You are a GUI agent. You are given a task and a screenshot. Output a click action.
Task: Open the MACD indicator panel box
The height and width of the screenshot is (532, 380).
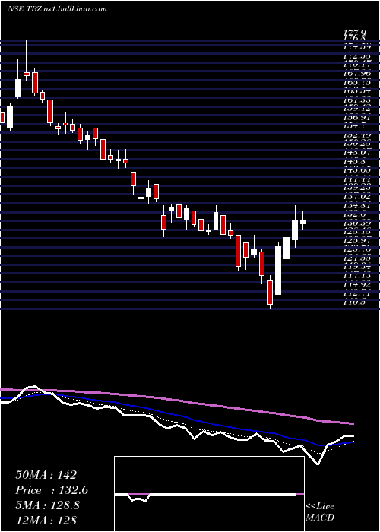click(209, 494)
